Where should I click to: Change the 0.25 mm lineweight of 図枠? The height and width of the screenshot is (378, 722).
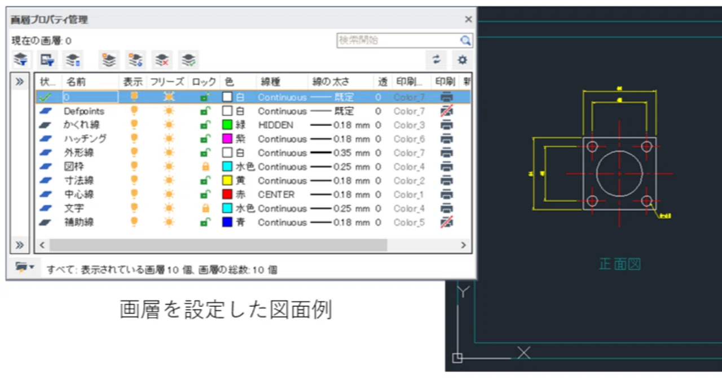pyautogui.click(x=340, y=167)
